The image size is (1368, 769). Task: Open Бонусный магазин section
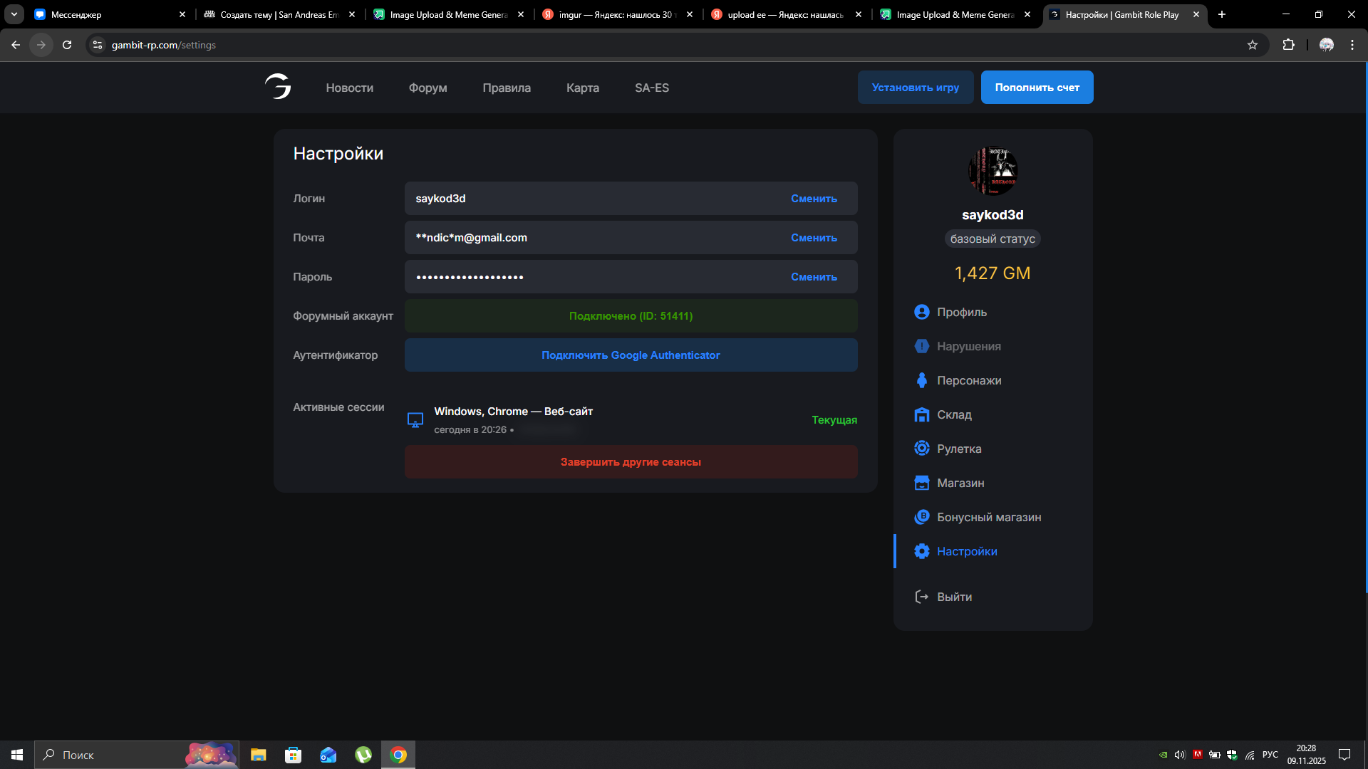[x=988, y=517]
